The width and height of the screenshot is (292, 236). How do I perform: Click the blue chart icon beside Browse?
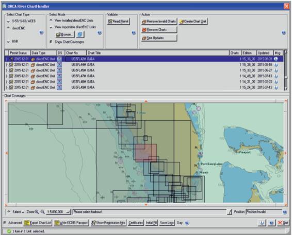80,34
